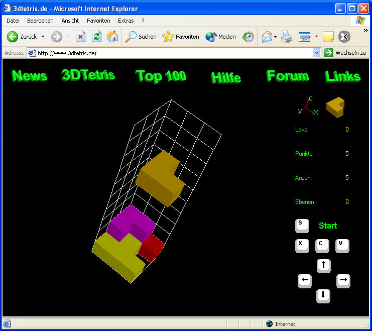This screenshot has width=372, height=331.
Task: Open the Favoriten menu in menu bar
Action: coord(98,21)
